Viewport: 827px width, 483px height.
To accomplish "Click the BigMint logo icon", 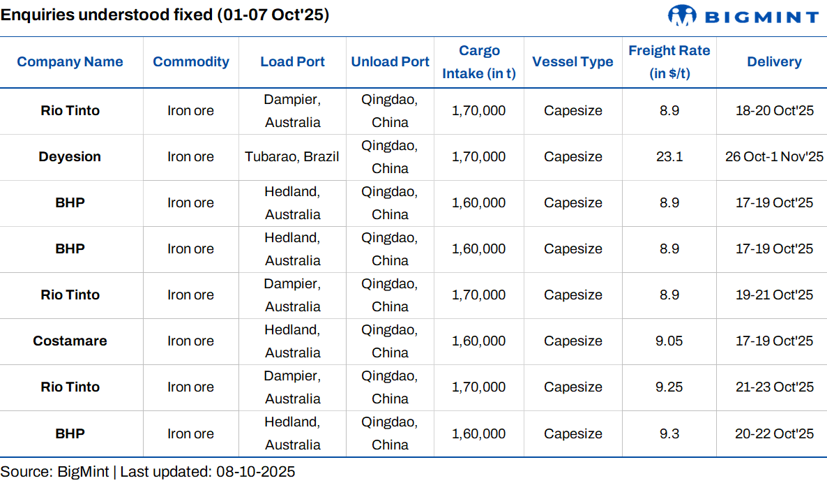I will click(681, 15).
